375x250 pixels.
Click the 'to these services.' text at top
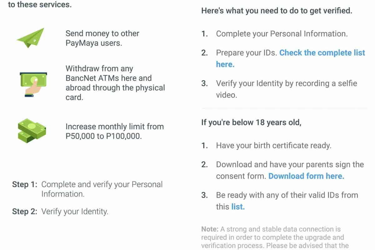coord(39,5)
